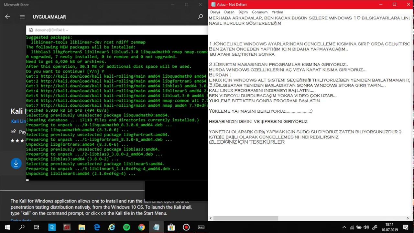Launch Internet Explorer from the taskbar
The height and width of the screenshot is (233, 414).
point(112,227)
